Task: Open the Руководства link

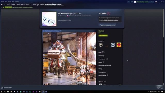Action: point(102,72)
